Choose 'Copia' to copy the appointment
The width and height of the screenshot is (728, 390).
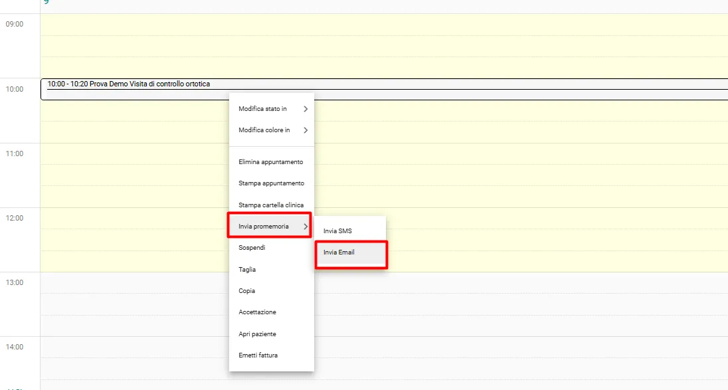(x=247, y=291)
